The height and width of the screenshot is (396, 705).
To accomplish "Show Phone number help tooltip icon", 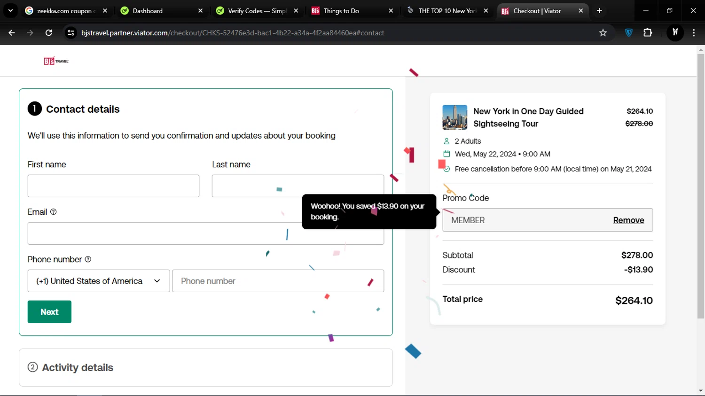I will click(88, 259).
